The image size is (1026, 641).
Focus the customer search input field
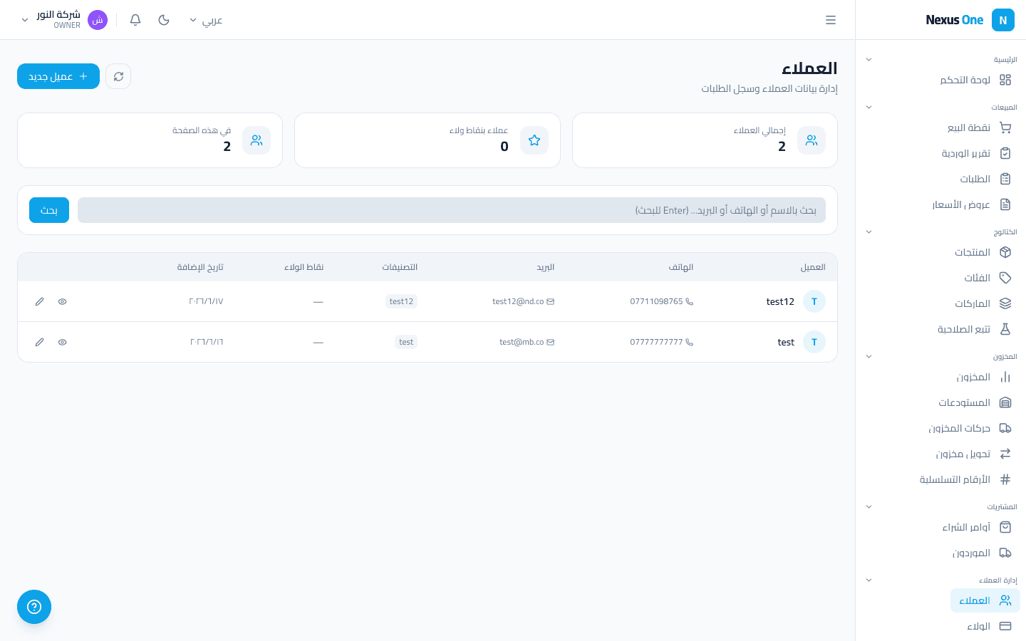tap(452, 210)
